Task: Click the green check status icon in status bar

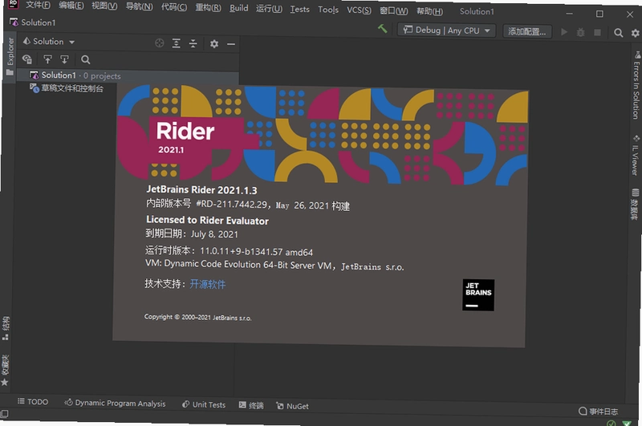Action: [612, 423]
